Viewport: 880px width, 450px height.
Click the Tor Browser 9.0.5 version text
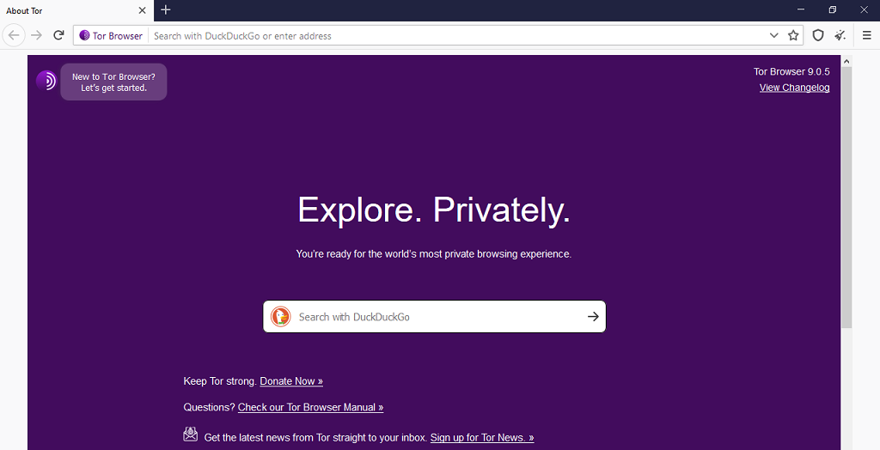point(791,71)
